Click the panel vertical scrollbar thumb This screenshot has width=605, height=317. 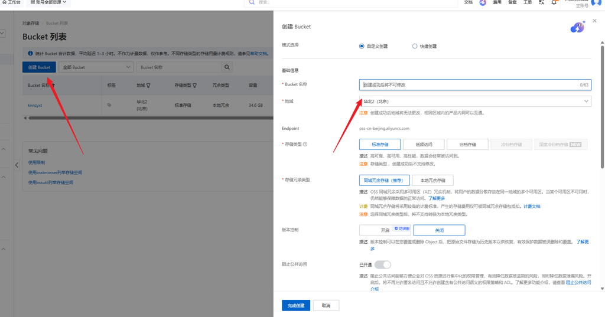pyautogui.click(x=602, y=107)
